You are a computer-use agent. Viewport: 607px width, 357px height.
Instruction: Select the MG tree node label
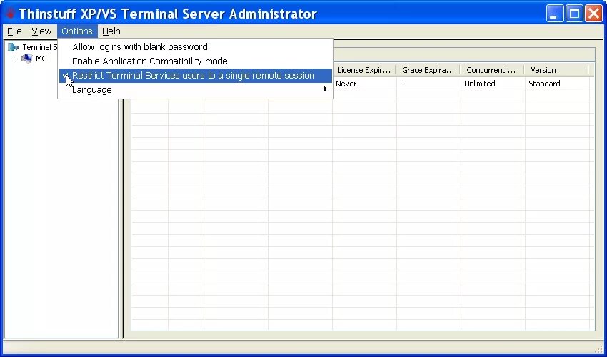[41, 59]
